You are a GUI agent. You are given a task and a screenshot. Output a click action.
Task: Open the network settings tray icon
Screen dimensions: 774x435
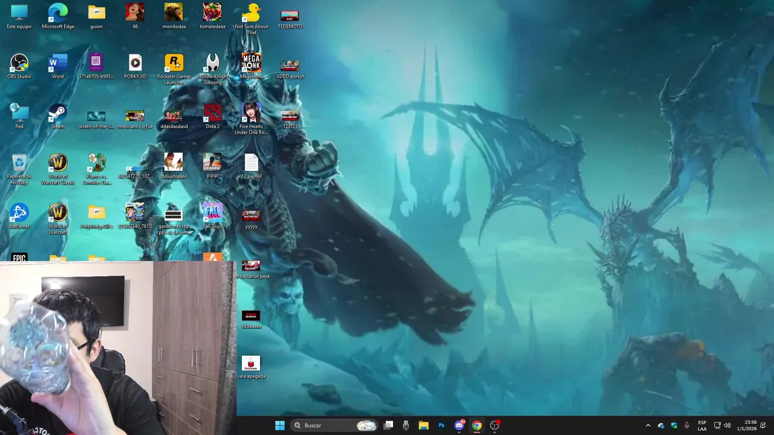tap(717, 425)
